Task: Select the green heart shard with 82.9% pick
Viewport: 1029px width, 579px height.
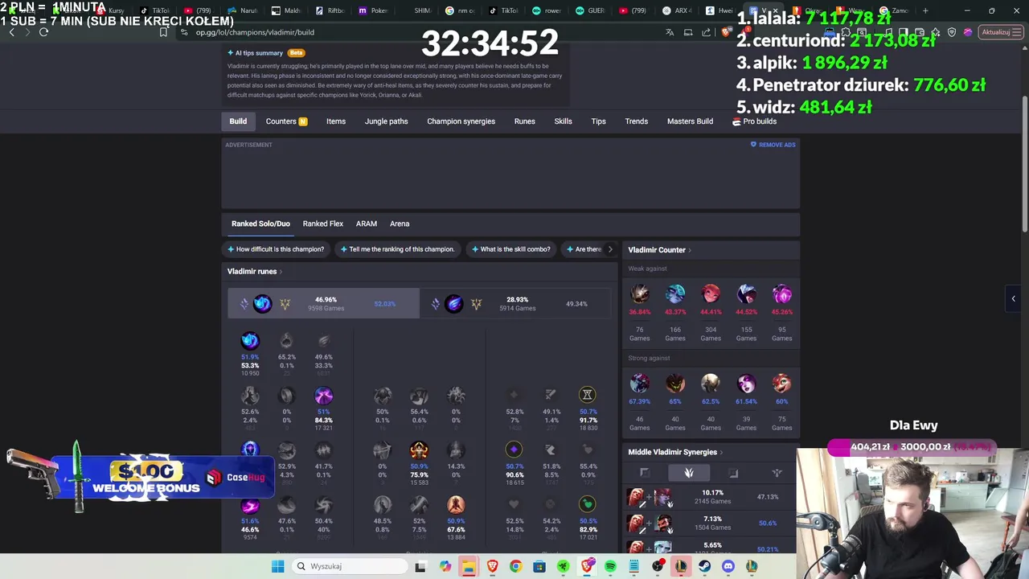Action: pyautogui.click(x=588, y=504)
